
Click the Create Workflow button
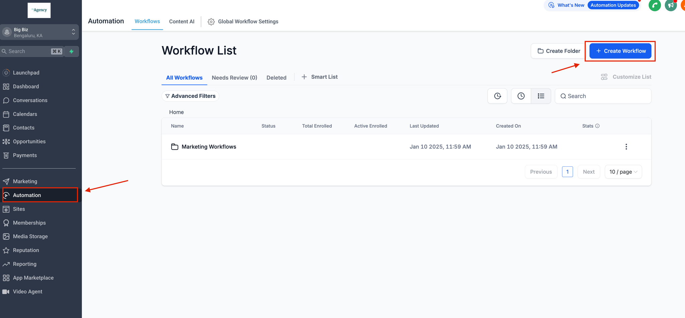[x=620, y=51]
